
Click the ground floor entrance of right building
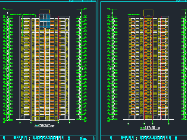[148, 117]
